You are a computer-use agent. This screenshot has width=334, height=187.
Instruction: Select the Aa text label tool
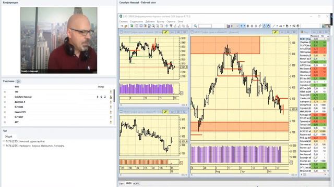(281, 26)
